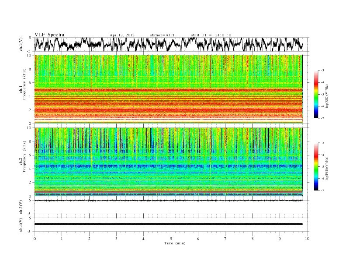Click the ch.1 voltage waveform trace panel
Viewport: 346px width, 268px height.
[171, 44]
